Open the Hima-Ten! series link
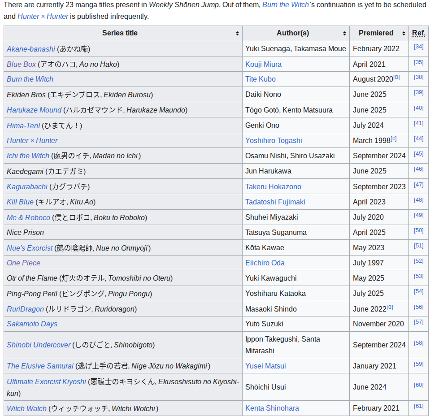430x416 pixels. tap(24, 126)
